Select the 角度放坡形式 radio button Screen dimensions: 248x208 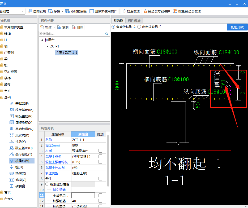click(113, 27)
